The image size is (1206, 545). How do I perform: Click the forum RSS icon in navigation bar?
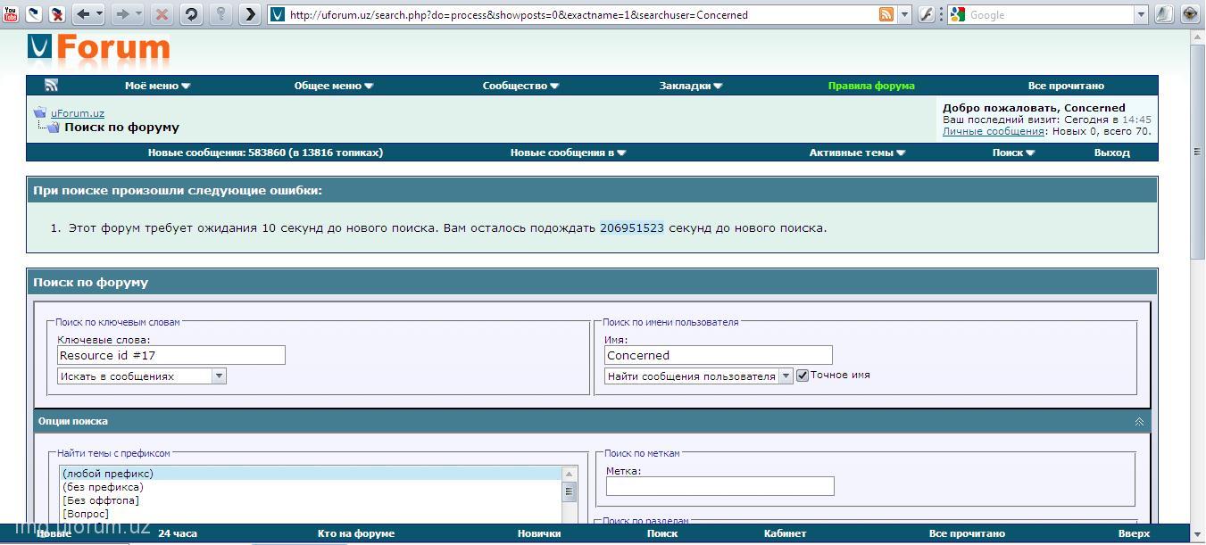[x=52, y=86]
